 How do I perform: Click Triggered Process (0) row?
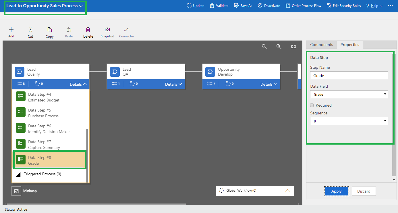point(49,174)
